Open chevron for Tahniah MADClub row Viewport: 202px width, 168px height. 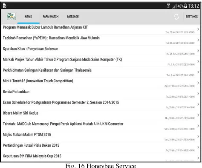[198, 126]
